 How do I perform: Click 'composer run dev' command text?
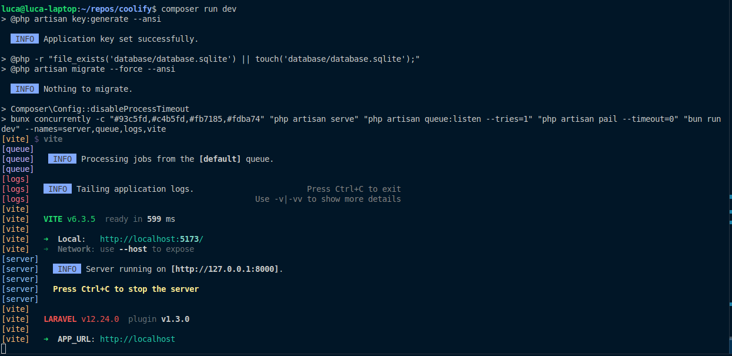point(199,9)
